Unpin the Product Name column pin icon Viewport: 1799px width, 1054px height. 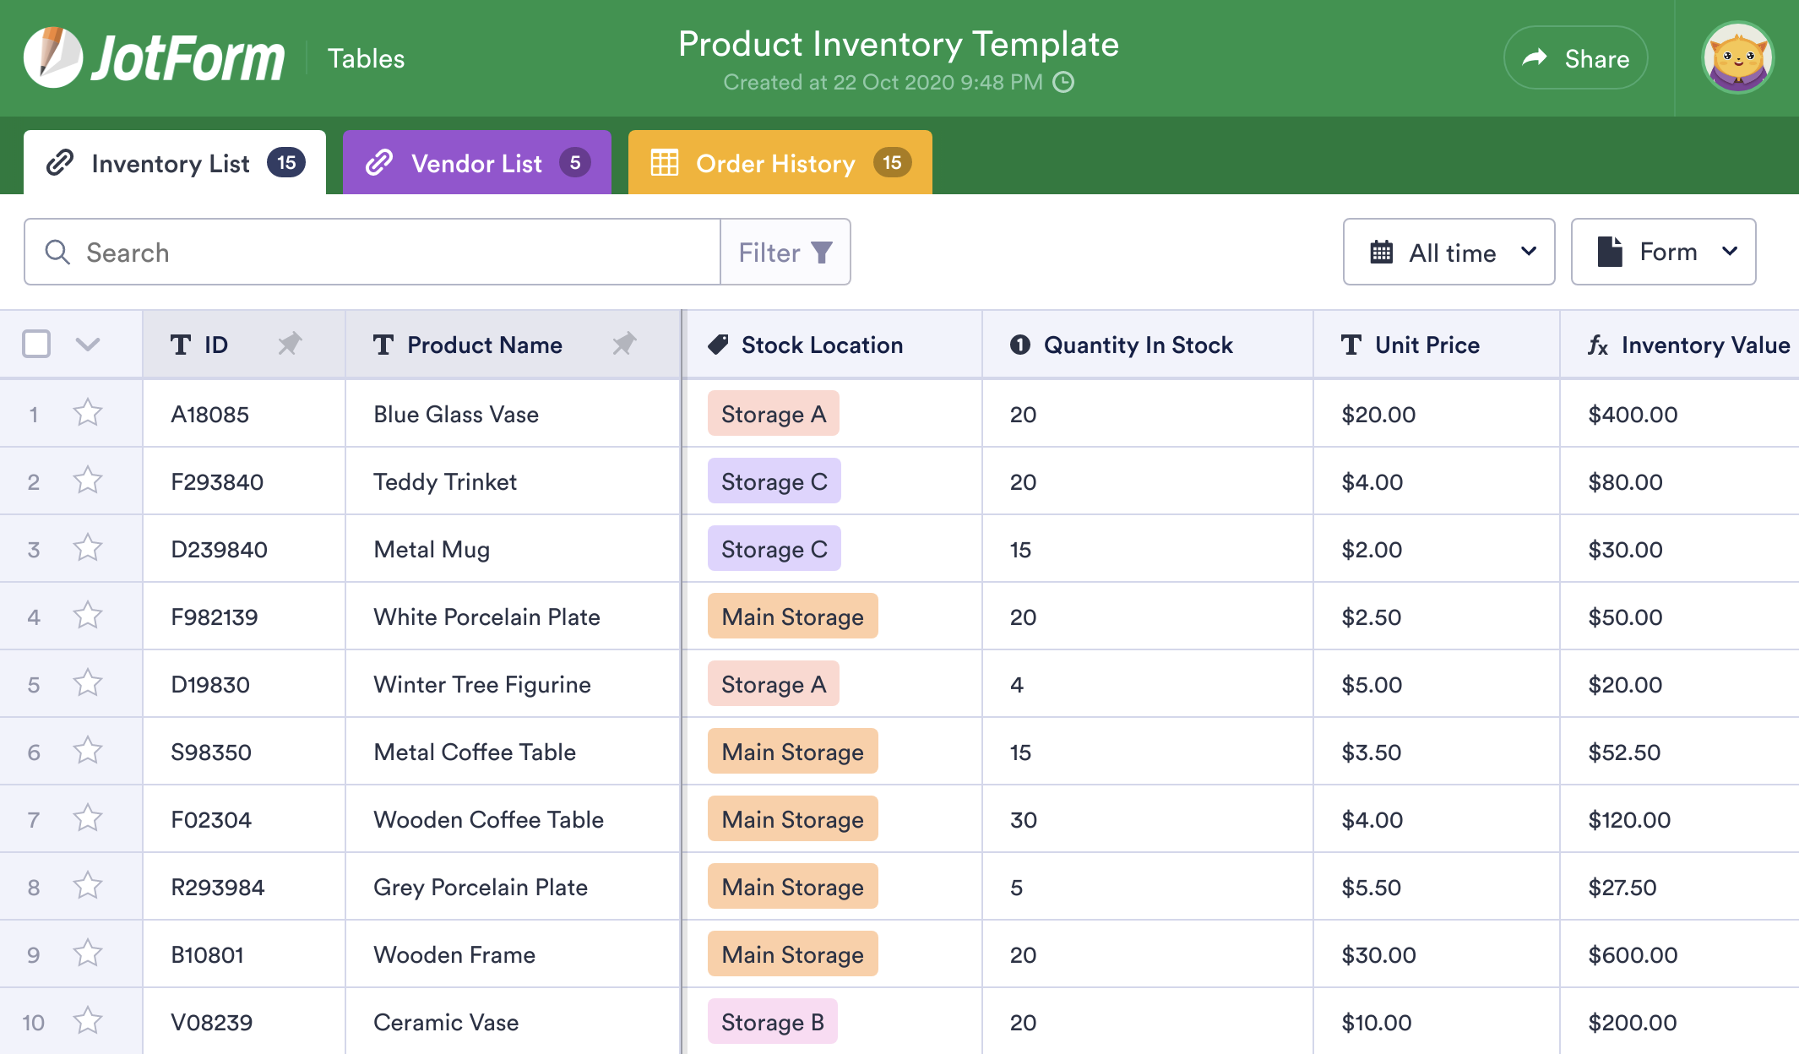624,344
